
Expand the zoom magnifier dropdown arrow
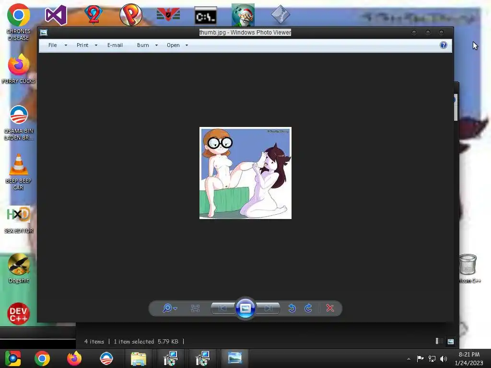click(175, 309)
